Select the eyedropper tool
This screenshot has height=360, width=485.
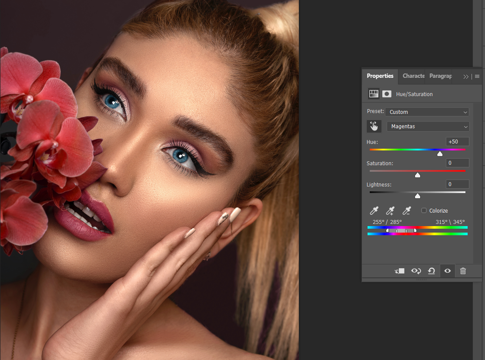click(374, 210)
